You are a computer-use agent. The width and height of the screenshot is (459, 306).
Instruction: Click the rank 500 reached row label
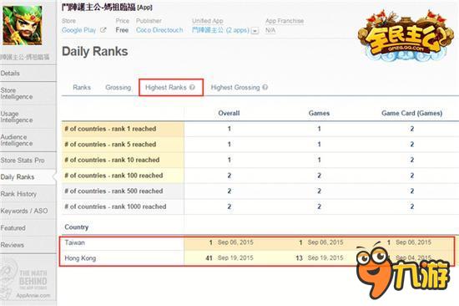(113, 191)
